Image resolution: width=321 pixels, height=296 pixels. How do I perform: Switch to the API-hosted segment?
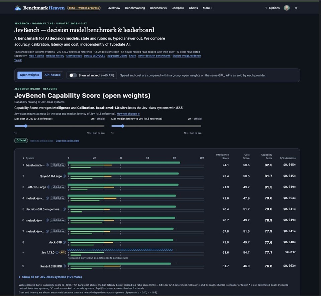coord(52,75)
